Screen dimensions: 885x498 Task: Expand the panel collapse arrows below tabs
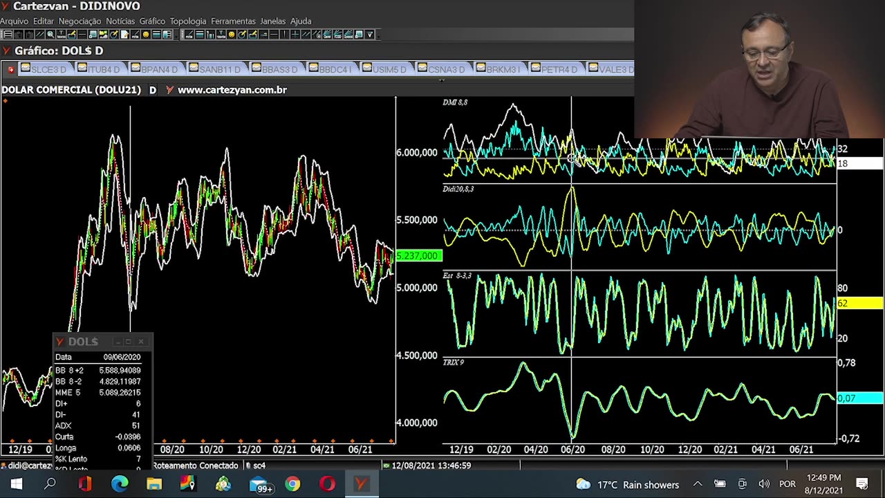coord(441,80)
